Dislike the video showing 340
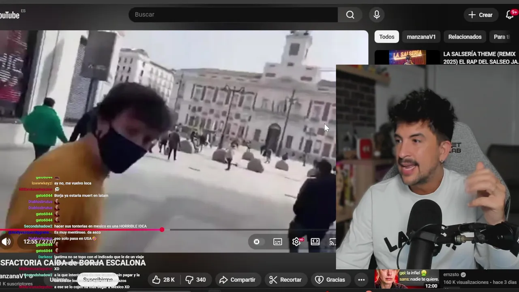Viewport: 519px width, 292px height. coord(195,280)
